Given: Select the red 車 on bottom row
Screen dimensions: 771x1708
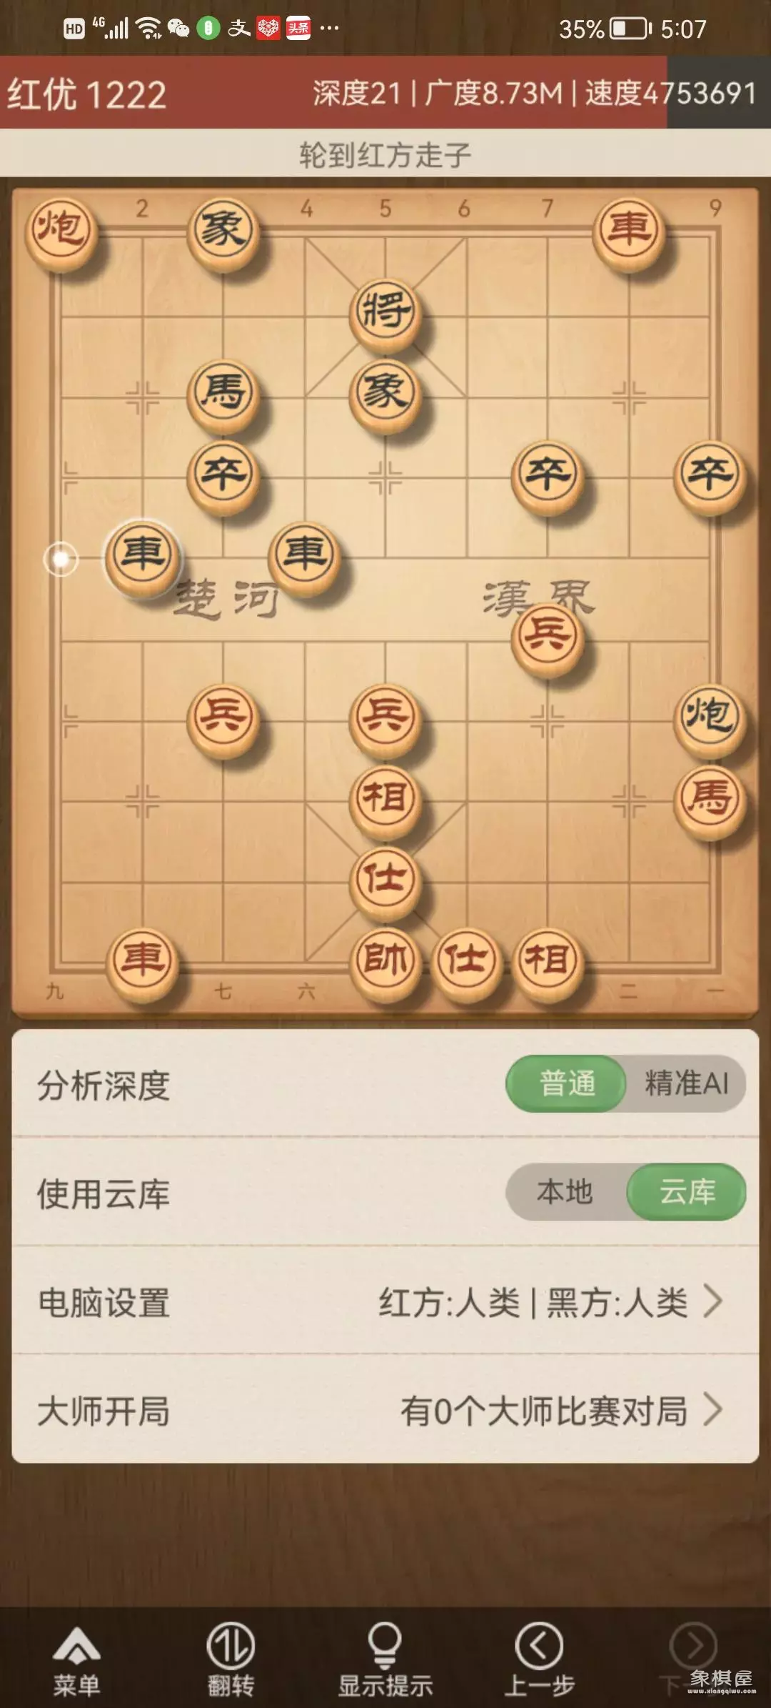Looking at the screenshot, I should coord(142,960).
